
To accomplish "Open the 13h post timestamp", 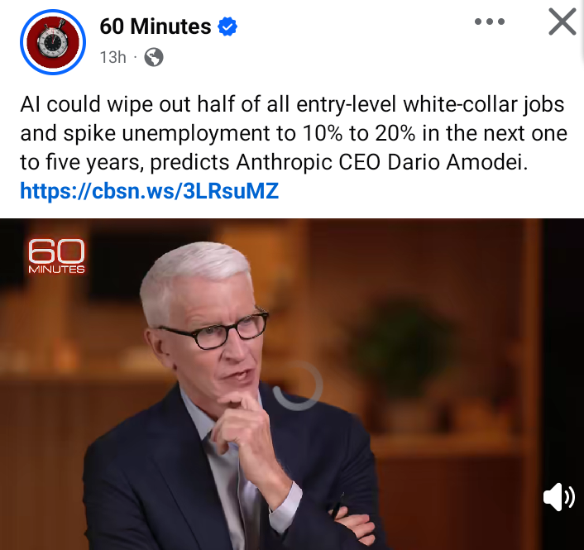I will [112, 57].
